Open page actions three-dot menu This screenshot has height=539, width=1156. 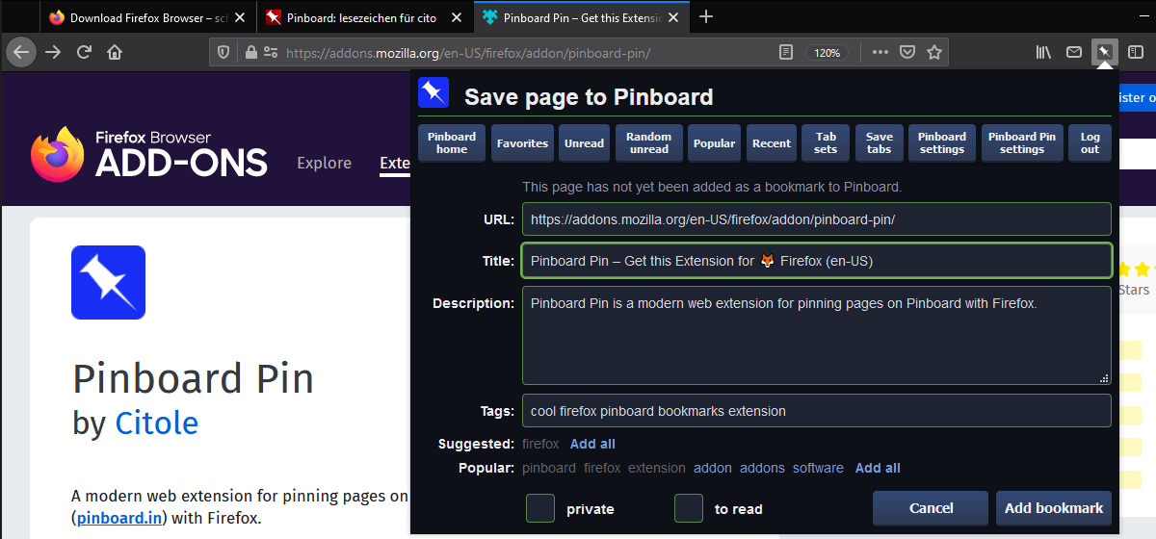tap(880, 52)
